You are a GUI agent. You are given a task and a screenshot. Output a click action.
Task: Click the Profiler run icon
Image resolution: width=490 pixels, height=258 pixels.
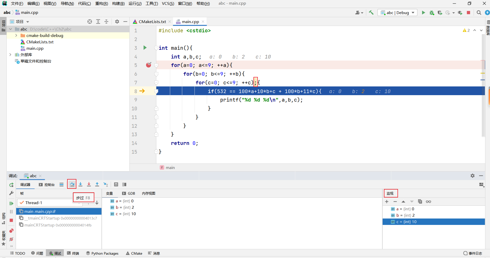(x=448, y=13)
